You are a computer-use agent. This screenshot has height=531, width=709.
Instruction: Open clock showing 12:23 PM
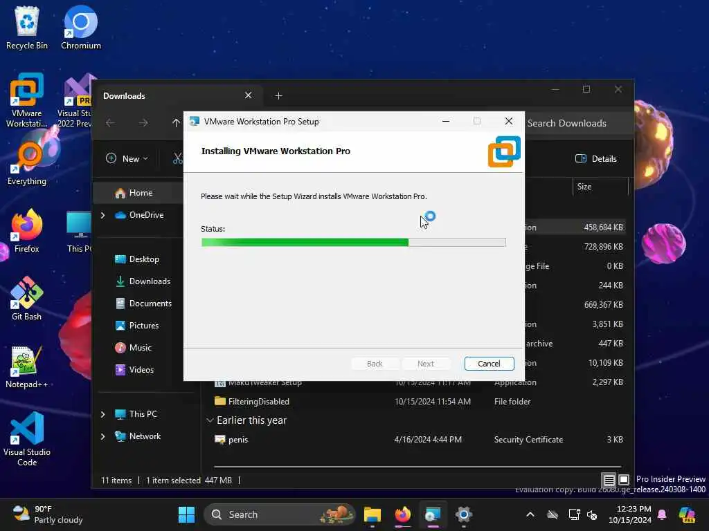click(630, 514)
